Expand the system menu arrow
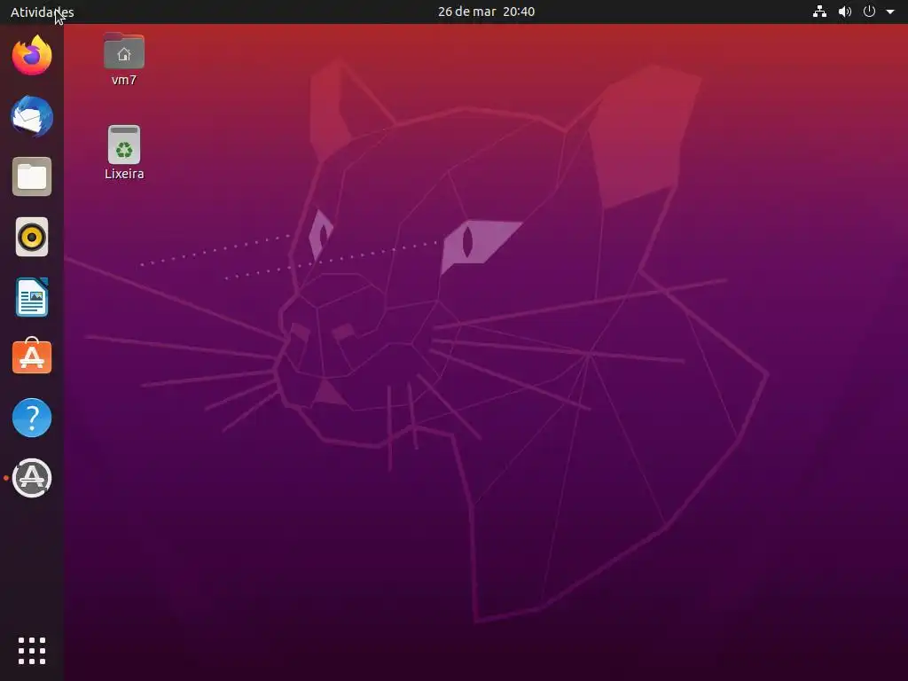The width and height of the screenshot is (908, 681). point(890,12)
